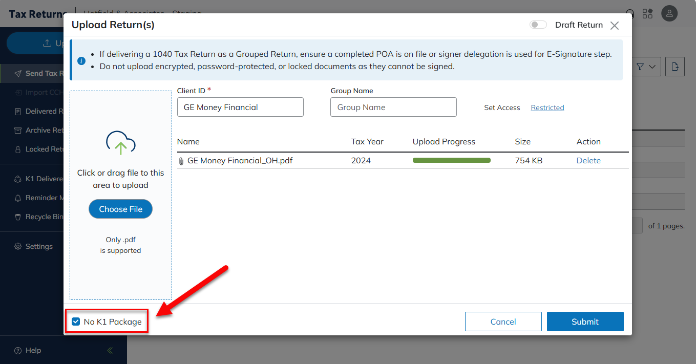Click the Group Name input field
Viewport: 696px width, 364px height.
[393, 108]
